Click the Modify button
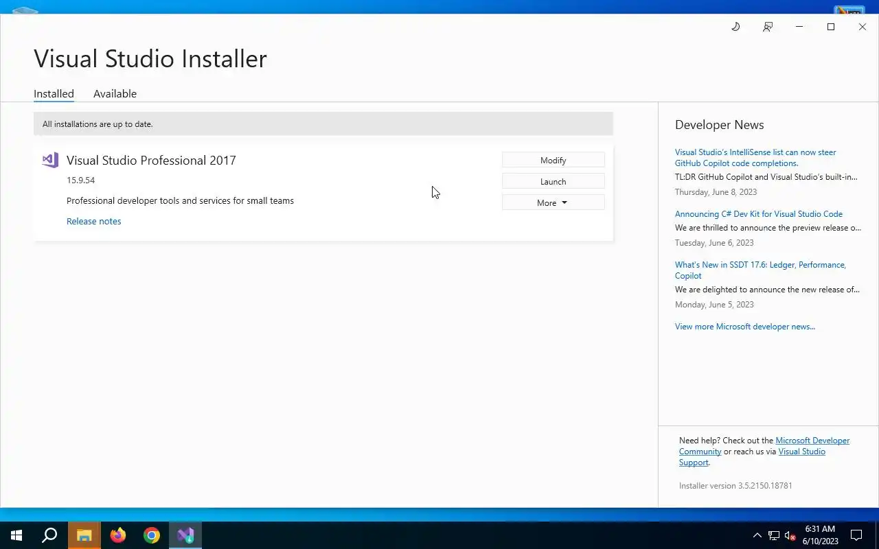Screen dimensions: 879x549 click(553, 160)
